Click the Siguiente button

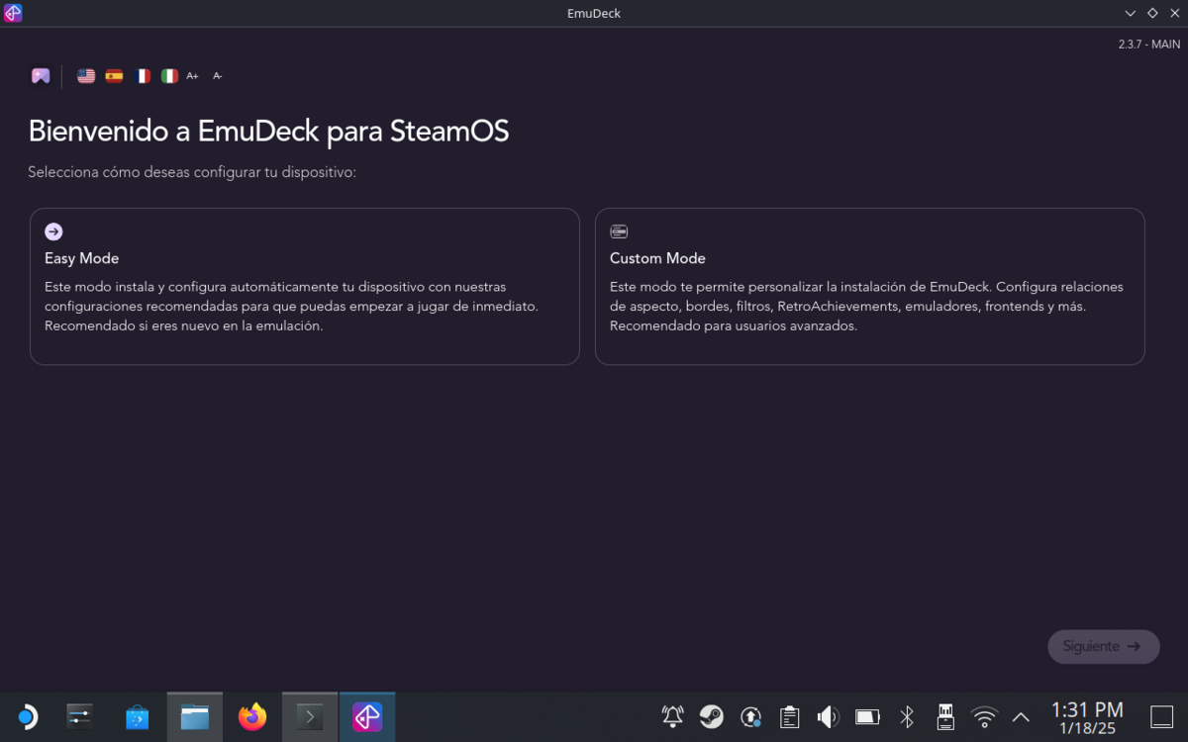pyautogui.click(x=1104, y=646)
